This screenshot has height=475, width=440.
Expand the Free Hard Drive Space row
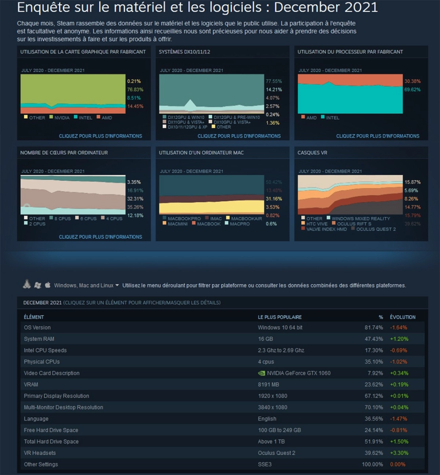point(223,430)
